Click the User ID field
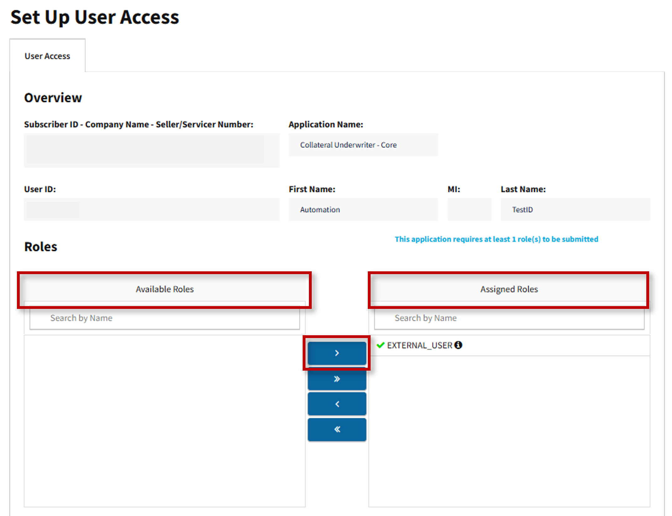This screenshot has height=516, width=672. click(x=152, y=210)
